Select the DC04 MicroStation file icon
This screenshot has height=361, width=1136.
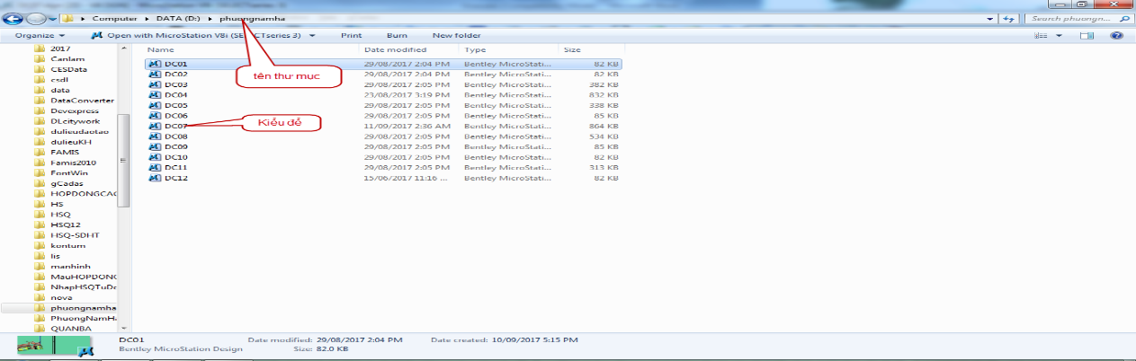[x=154, y=94]
